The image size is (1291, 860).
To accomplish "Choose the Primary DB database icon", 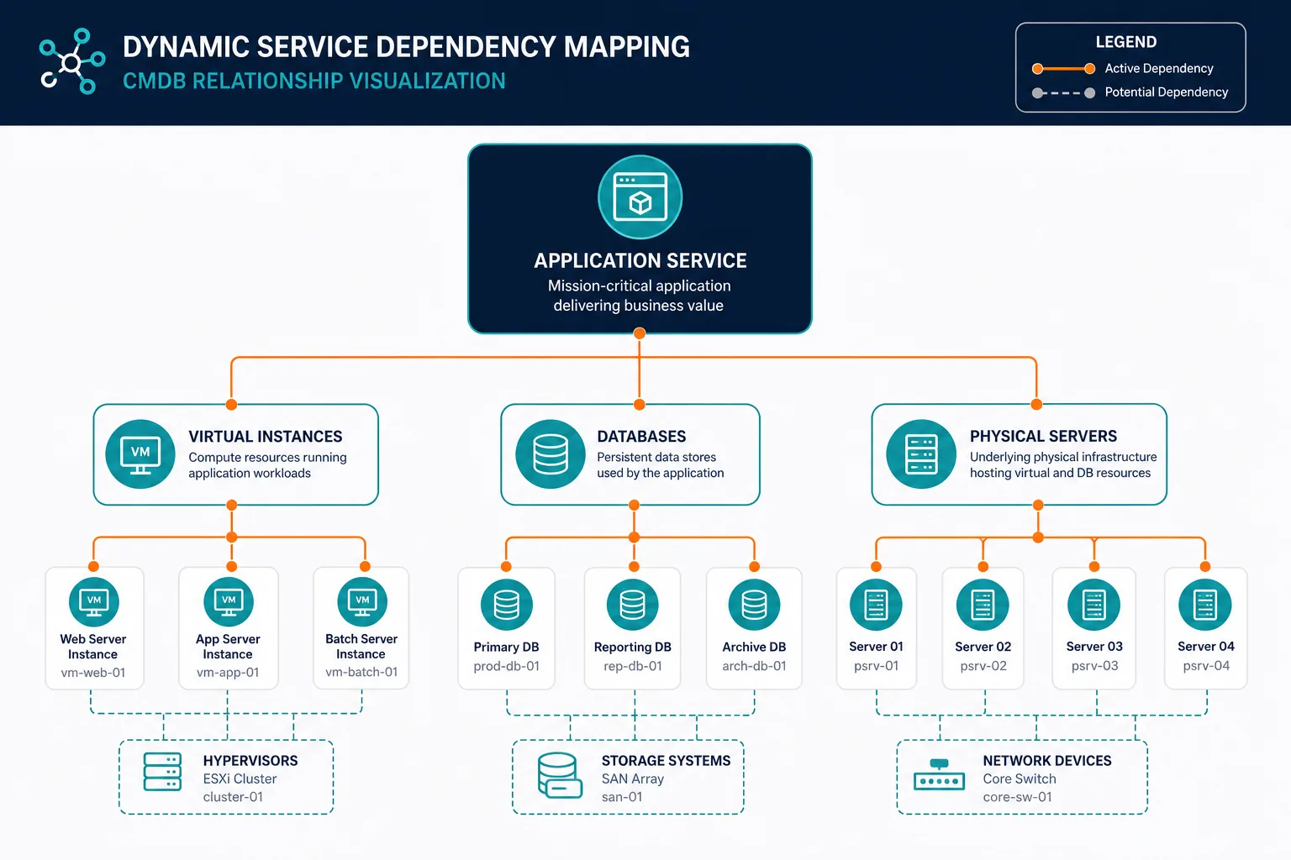I will tap(507, 605).
